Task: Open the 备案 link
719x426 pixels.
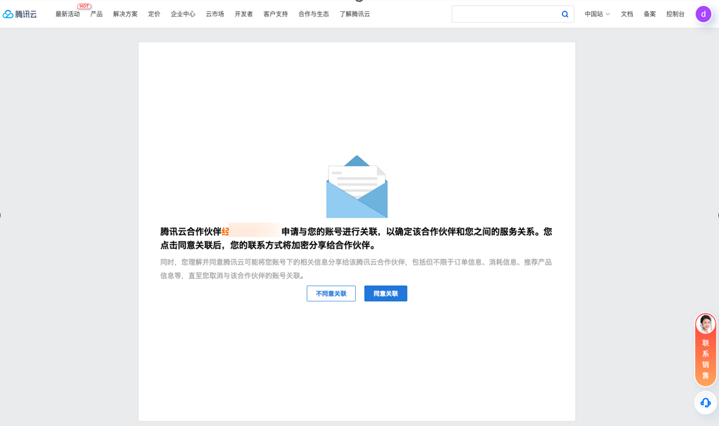Action: pos(650,14)
